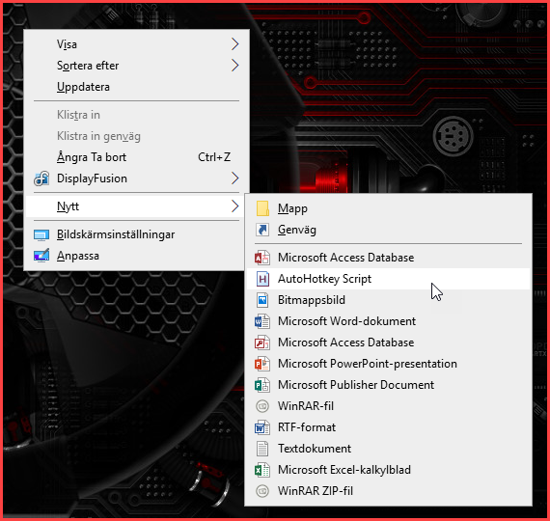Click the yellow Mapp folder icon
Image resolution: width=550 pixels, height=521 pixels.
coord(262,208)
